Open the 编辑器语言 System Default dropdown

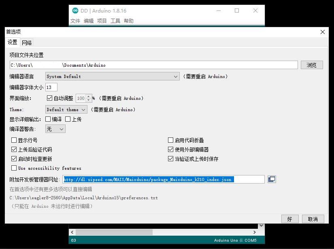(x=112, y=76)
